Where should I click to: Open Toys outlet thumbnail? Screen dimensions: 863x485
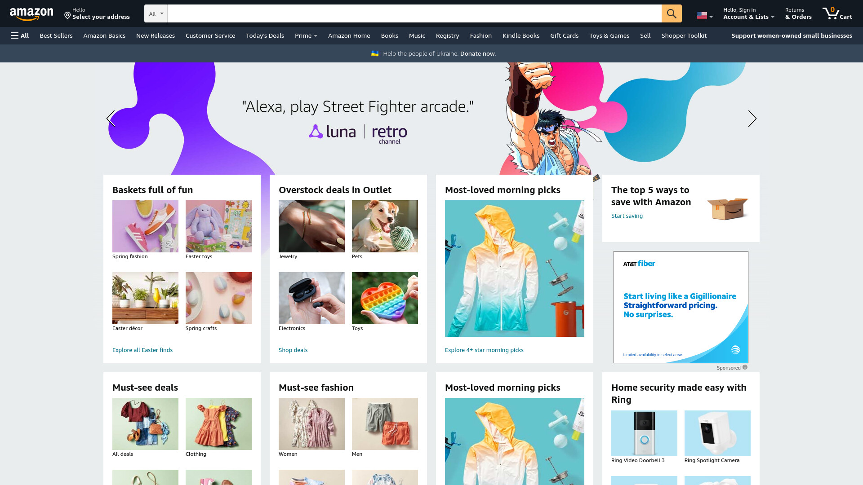tap(385, 298)
